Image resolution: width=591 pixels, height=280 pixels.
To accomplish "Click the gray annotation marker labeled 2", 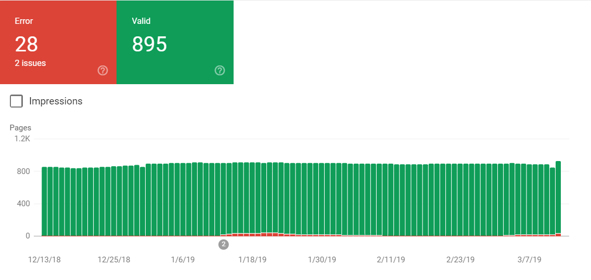I will 224,244.
